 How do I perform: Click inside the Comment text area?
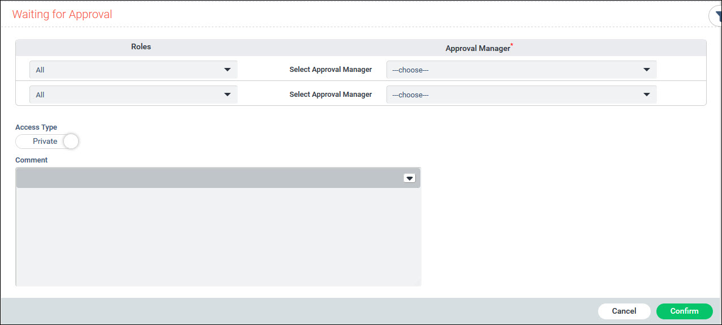click(x=218, y=235)
